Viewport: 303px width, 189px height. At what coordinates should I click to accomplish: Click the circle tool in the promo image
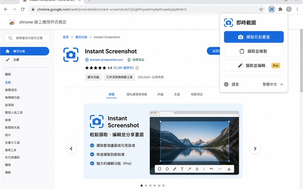pyautogui.click(x=167, y=169)
